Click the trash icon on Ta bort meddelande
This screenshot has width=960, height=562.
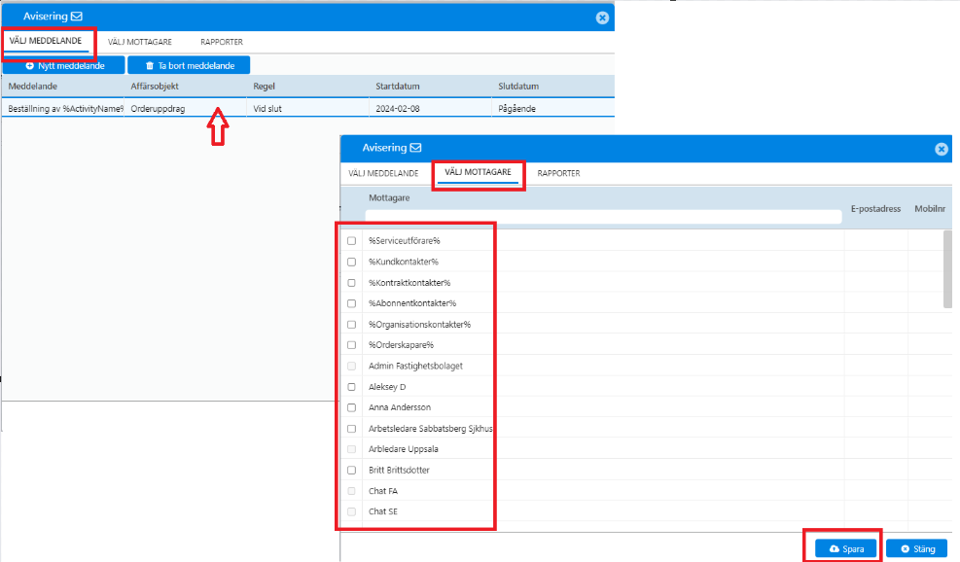coord(150,65)
